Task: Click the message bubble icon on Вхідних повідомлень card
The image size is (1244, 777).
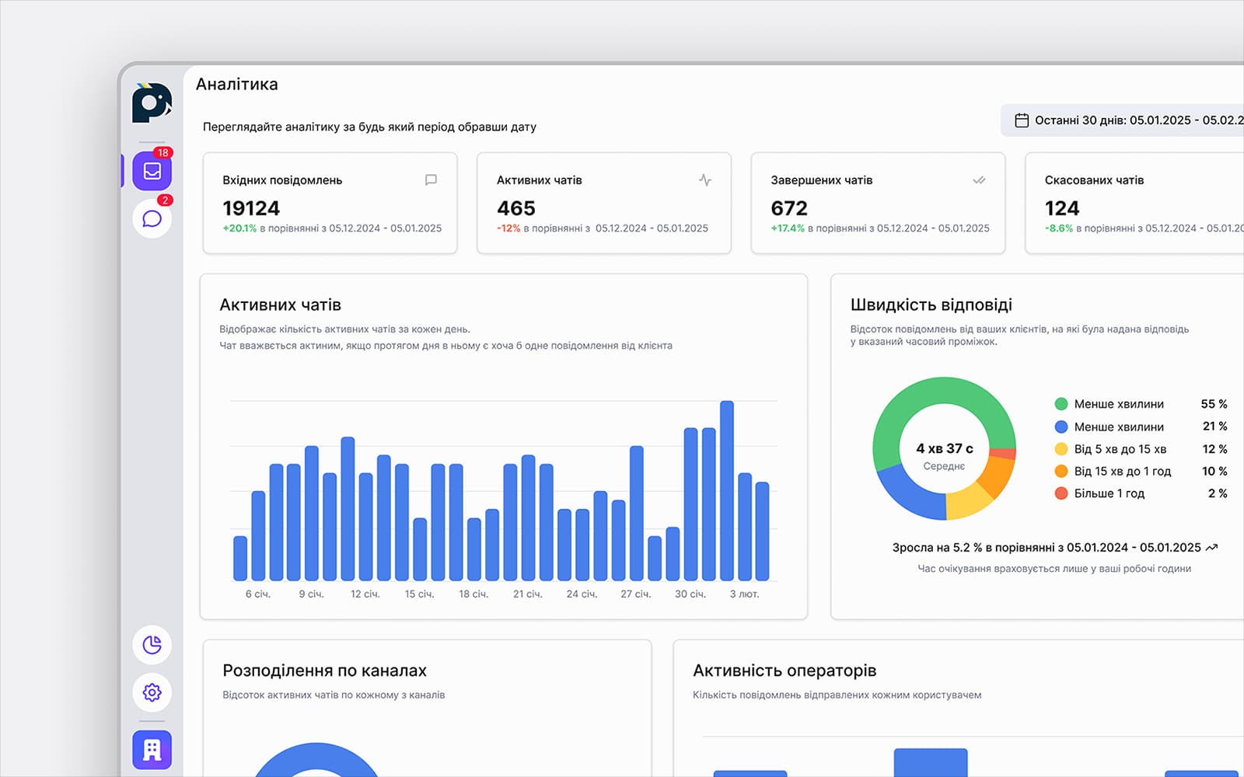Action: [432, 179]
